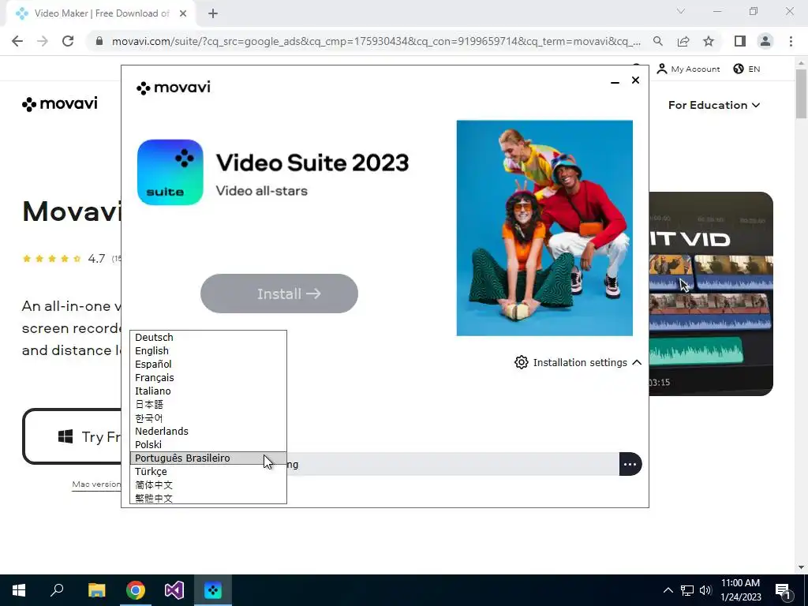Select Deutsch from the language list
The width and height of the screenshot is (808, 606).
pos(208,338)
